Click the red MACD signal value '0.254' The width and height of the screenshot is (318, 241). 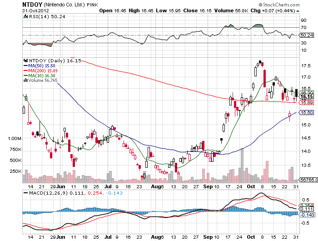(94, 193)
